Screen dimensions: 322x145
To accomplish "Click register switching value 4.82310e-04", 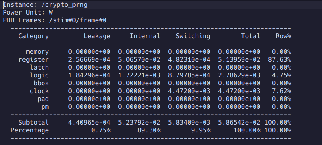I will point(189,60).
